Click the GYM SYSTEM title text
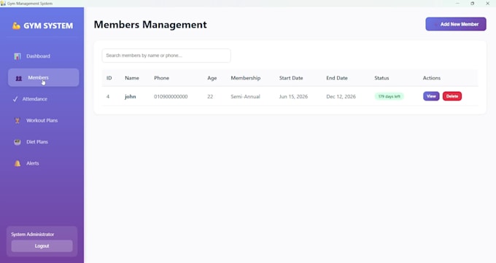This screenshot has height=263, width=496. tap(48, 26)
